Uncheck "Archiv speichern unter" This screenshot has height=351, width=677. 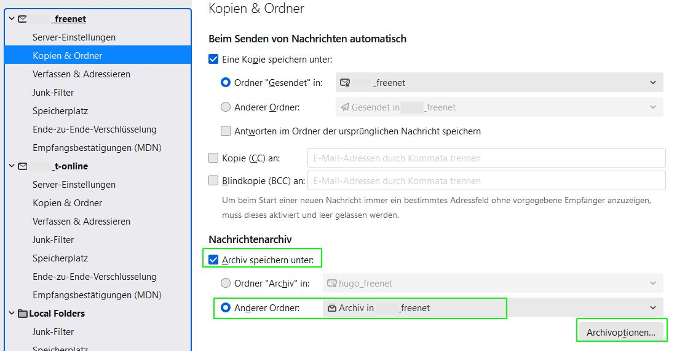point(213,260)
